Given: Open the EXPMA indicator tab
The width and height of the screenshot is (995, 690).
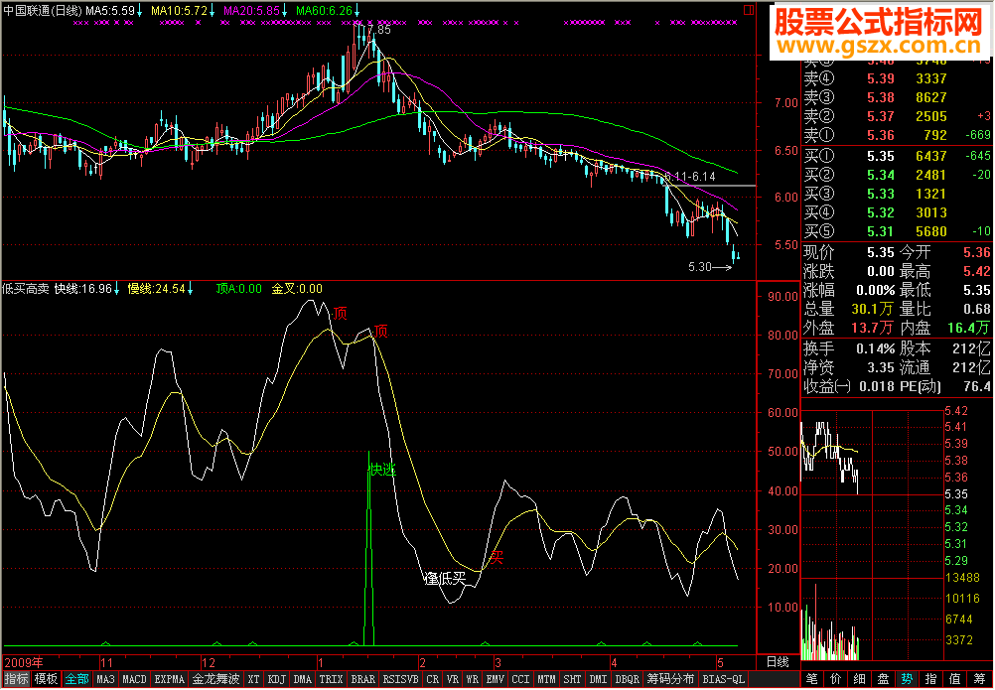Looking at the screenshot, I should (x=170, y=679).
